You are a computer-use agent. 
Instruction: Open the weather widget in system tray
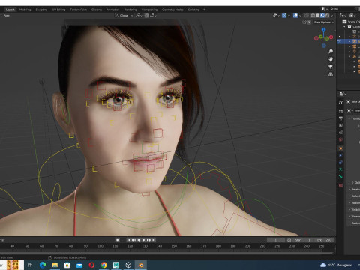(x=336, y=265)
